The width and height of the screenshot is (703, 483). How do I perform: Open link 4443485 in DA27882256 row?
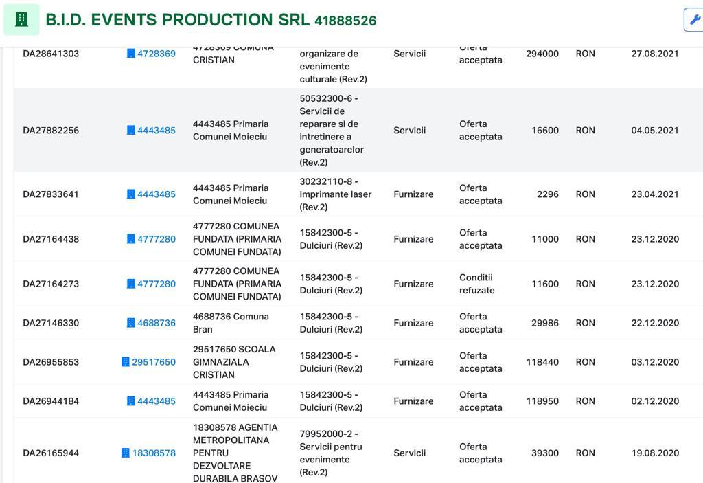click(x=157, y=130)
